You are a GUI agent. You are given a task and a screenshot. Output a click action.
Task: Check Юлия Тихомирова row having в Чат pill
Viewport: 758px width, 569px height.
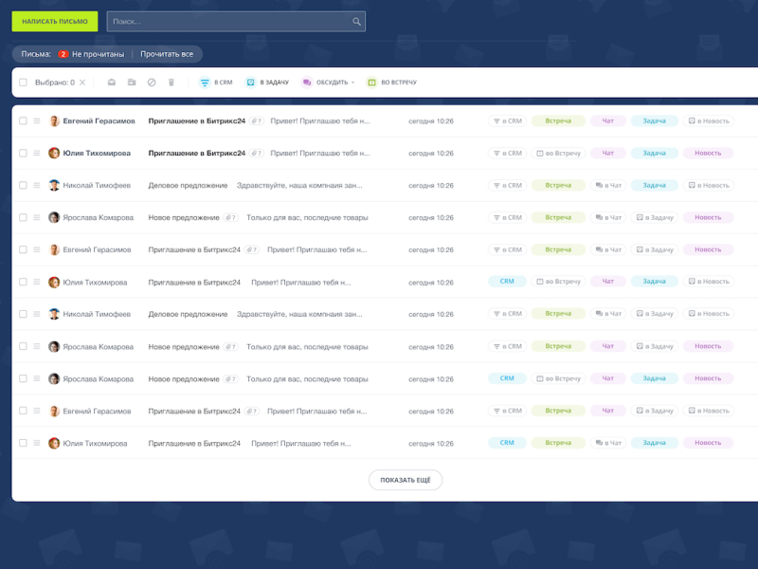coord(23,443)
